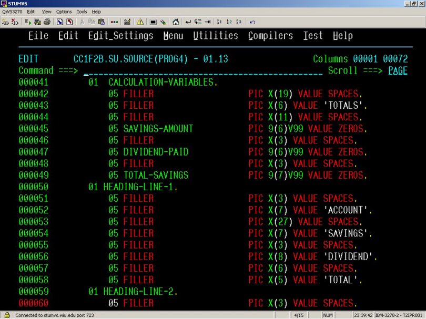Click the Enter key arrow toolbar icon
426x319 pixels.
point(188,22)
